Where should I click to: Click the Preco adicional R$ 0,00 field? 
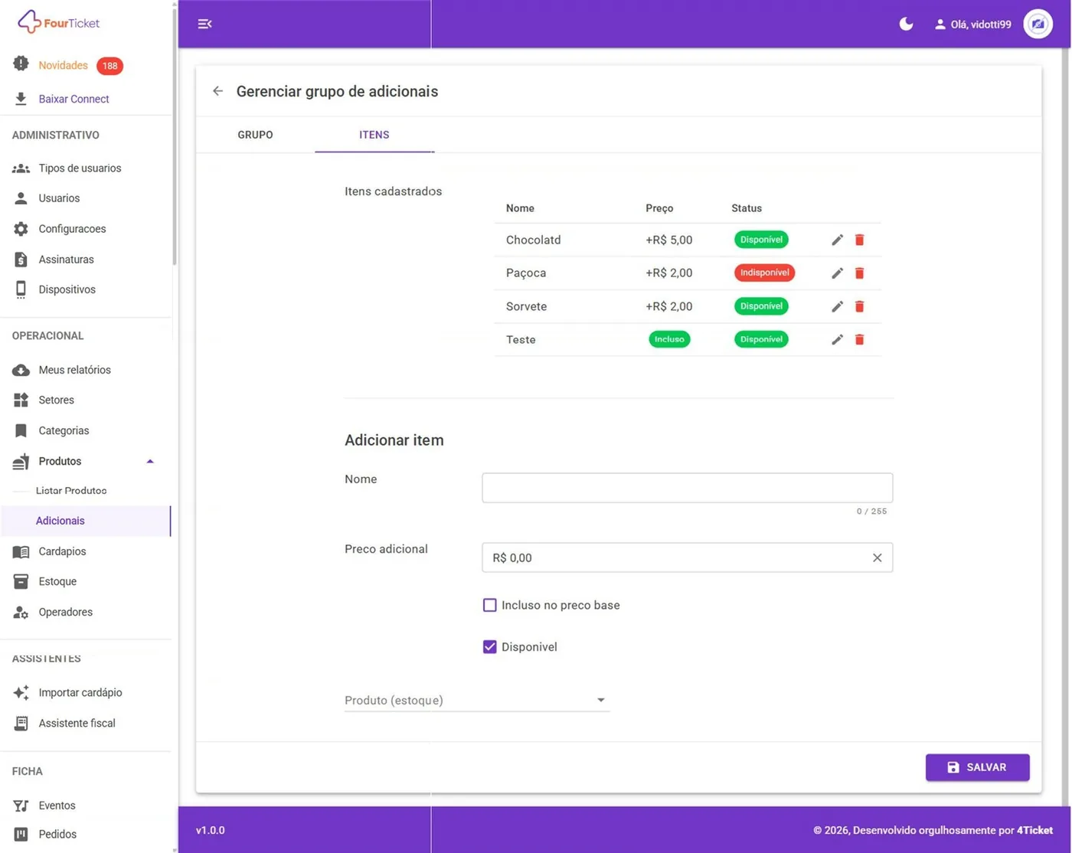pos(687,557)
